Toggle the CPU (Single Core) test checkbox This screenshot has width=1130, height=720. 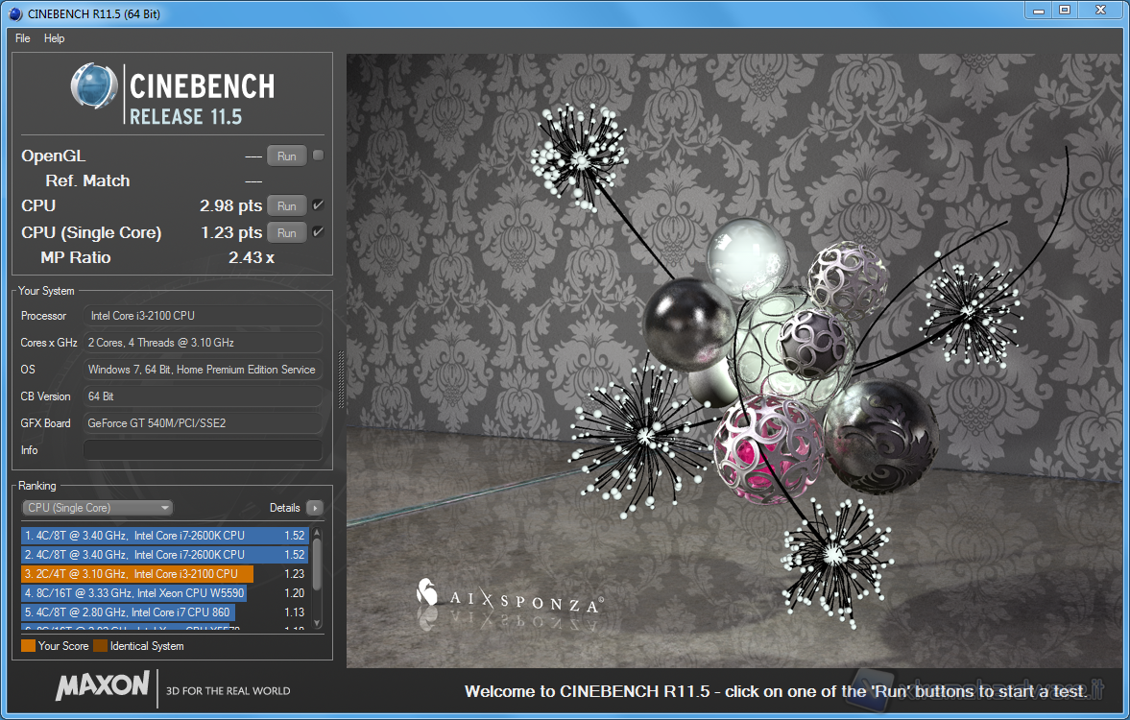point(318,232)
